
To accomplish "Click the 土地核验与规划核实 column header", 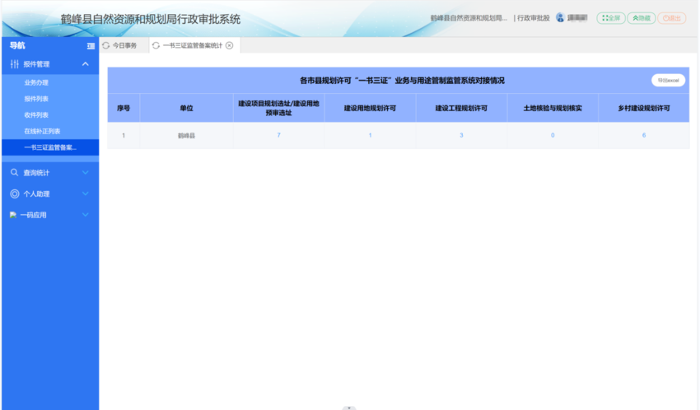I will pyautogui.click(x=553, y=108).
